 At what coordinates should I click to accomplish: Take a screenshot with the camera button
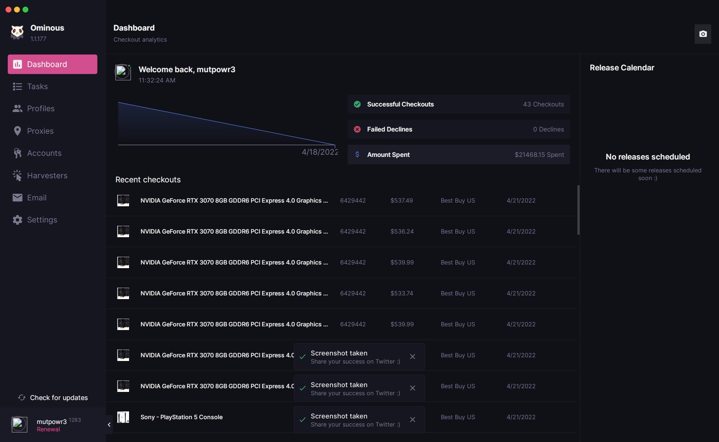point(703,34)
